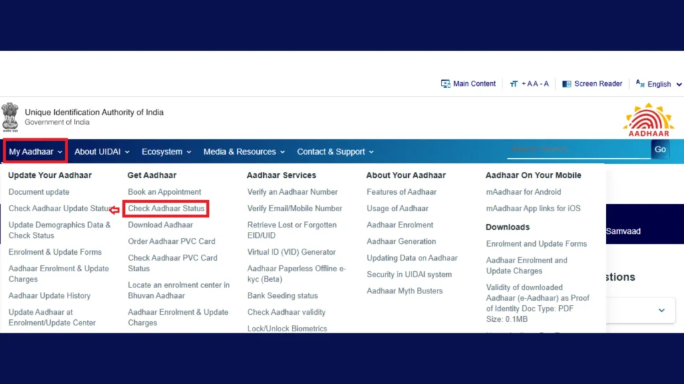This screenshot has height=384, width=684.
Task: Click Unique Identification Authority of India title
Action: [x=94, y=112]
